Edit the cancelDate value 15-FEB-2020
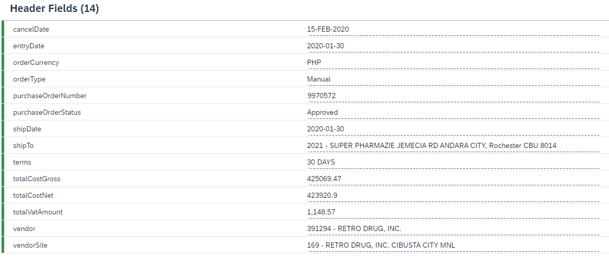Screen dimensions: 609x257 click(x=453, y=30)
